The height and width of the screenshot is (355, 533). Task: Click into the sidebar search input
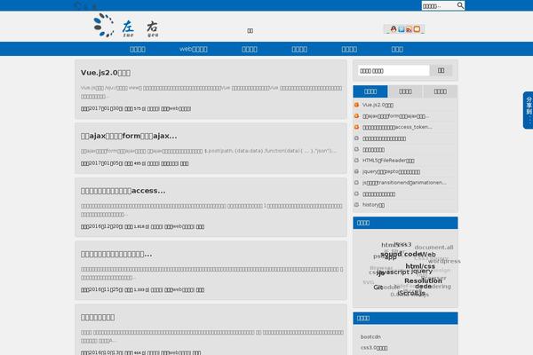pos(394,71)
